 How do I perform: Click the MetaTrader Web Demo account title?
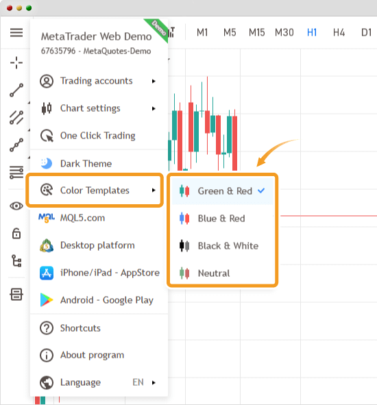(x=96, y=36)
